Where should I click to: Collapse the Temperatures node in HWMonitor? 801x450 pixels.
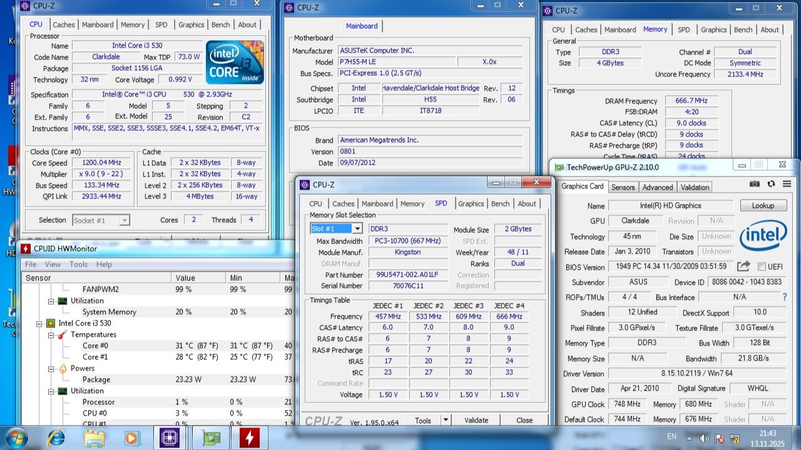(51, 335)
